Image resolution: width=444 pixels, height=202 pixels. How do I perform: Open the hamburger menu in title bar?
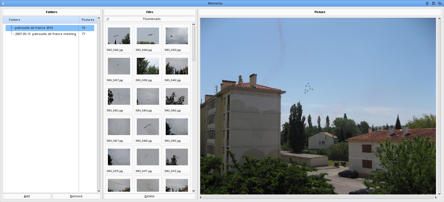[x=427, y=3]
